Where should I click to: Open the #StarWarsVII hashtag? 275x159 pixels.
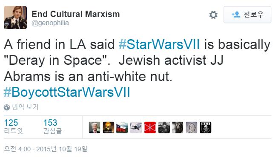[159, 44]
